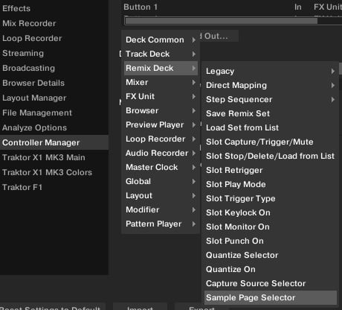Click the arrow beside Track Deck
Viewport: 342px width, 310px height.
tap(194, 54)
